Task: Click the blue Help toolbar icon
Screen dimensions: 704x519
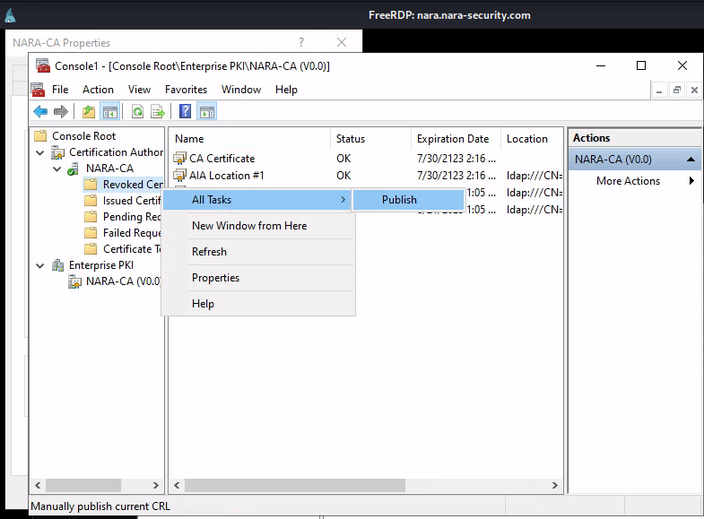Action: click(185, 112)
